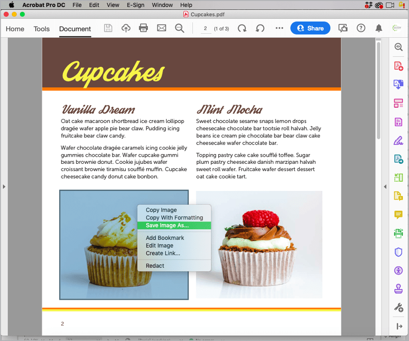Send the file by email envelope icon
409x341 pixels.
(x=162, y=28)
